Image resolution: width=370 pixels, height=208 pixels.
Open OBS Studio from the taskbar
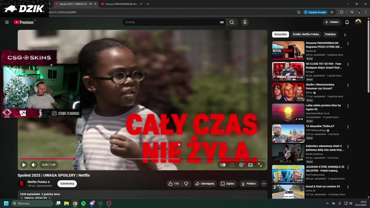(109, 203)
